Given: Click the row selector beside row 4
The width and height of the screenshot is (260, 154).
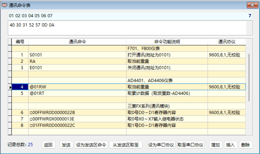Looking at the screenshot, I should pos(10,87).
